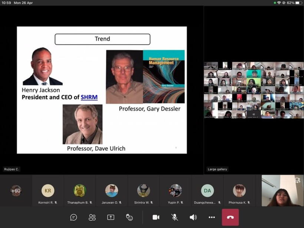Tap the share content icon
Image resolution: width=304 pixels, height=228 pixels.
pos(110,217)
